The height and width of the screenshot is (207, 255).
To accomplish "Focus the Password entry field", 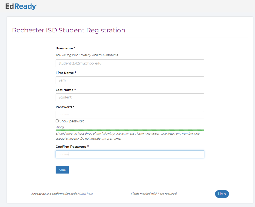I will [129, 115].
